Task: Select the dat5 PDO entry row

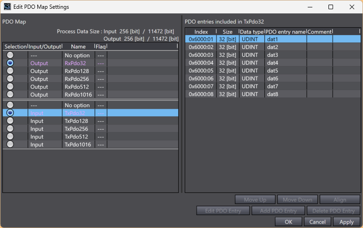Action: [x=273, y=71]
